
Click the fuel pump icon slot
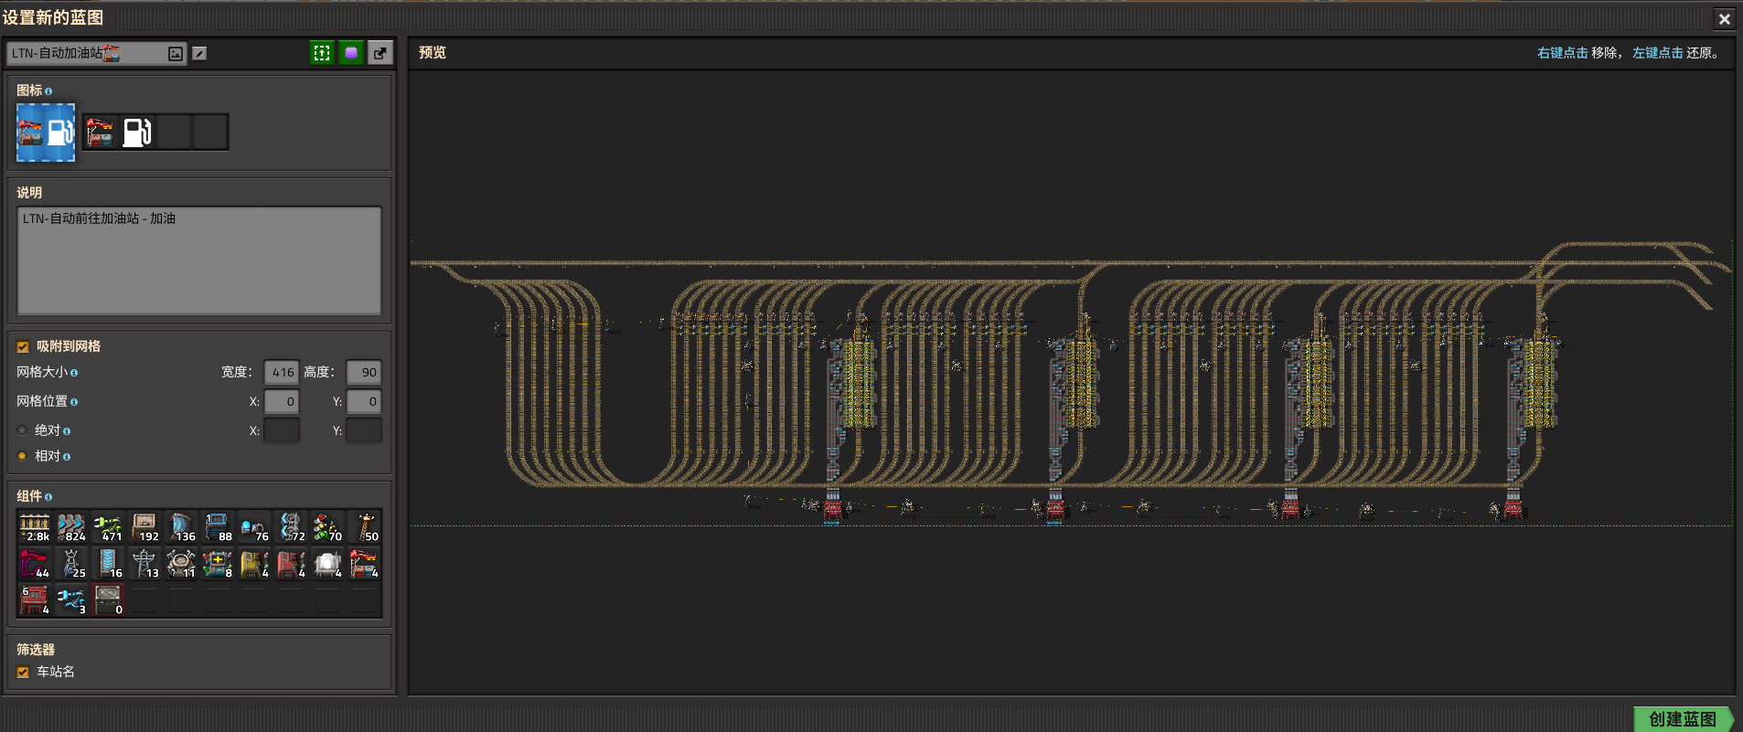point(137,133)
